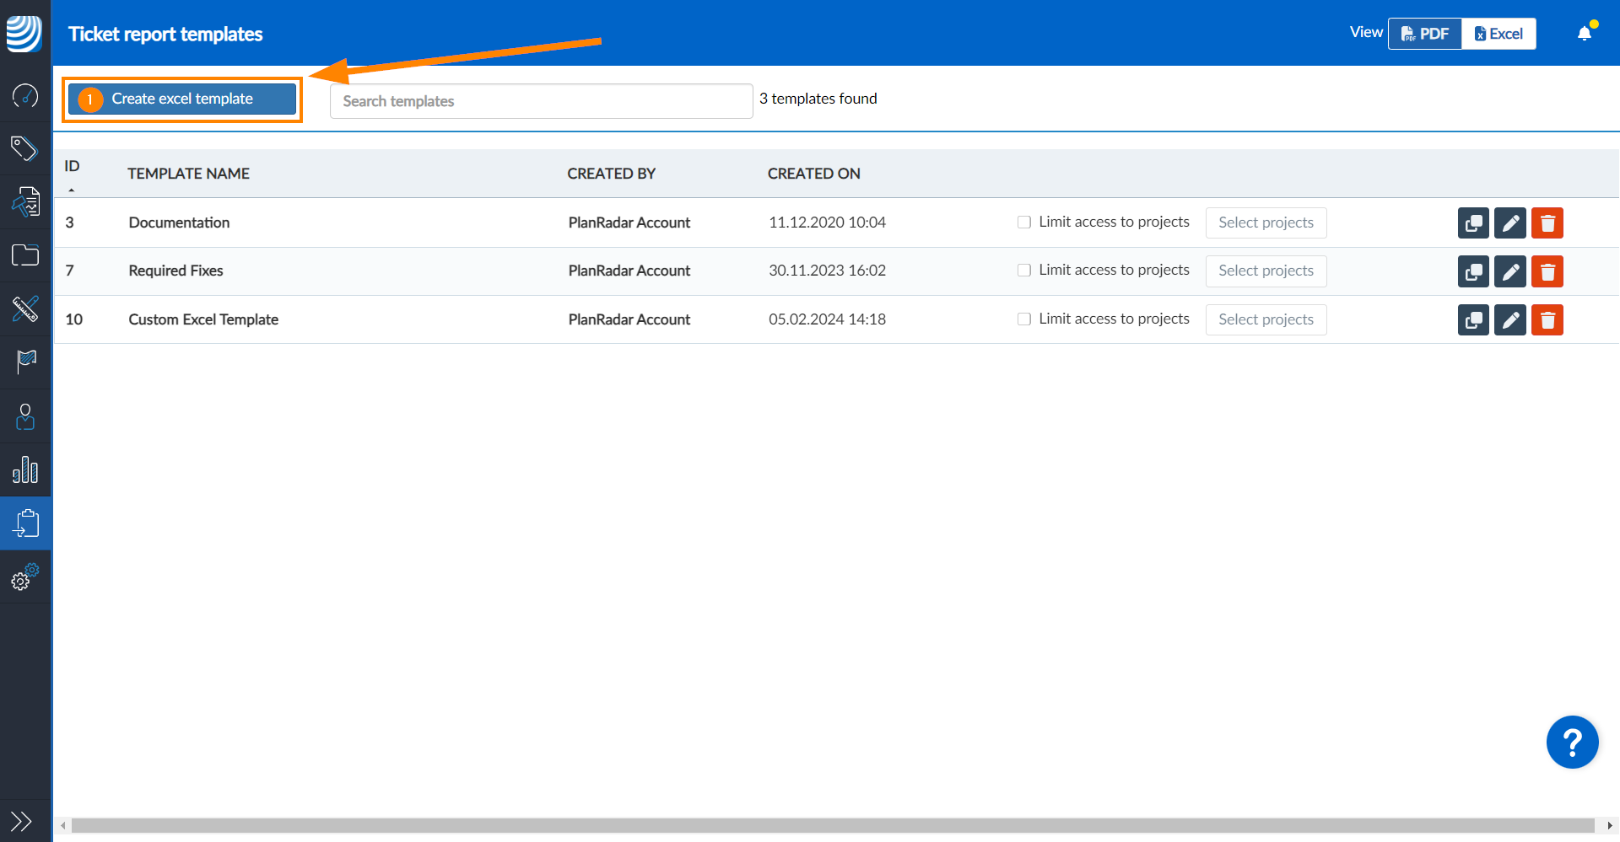Open the plans drawing tool icon in sidebar
The width and height of the screenshot is (1620, 842).
click(25, 309)
